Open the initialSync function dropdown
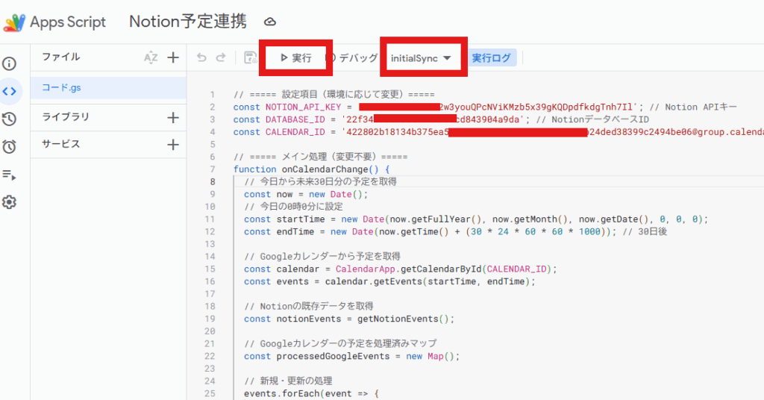Image resolution: width=764 pixels, height=400 pixels. pyautogui.click(x=421, y=58)
